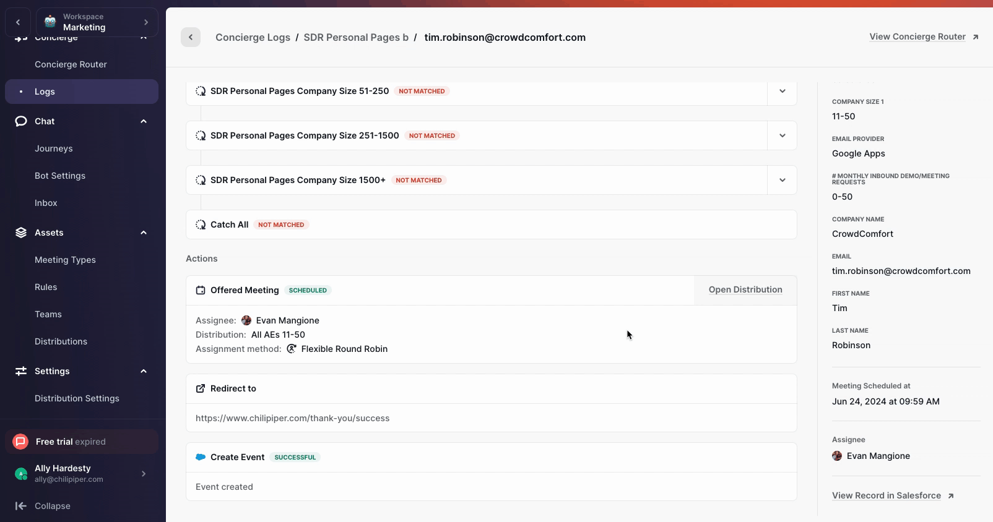Click the All AEs 11-50 distribution value
993x522 pixels.
278,335
